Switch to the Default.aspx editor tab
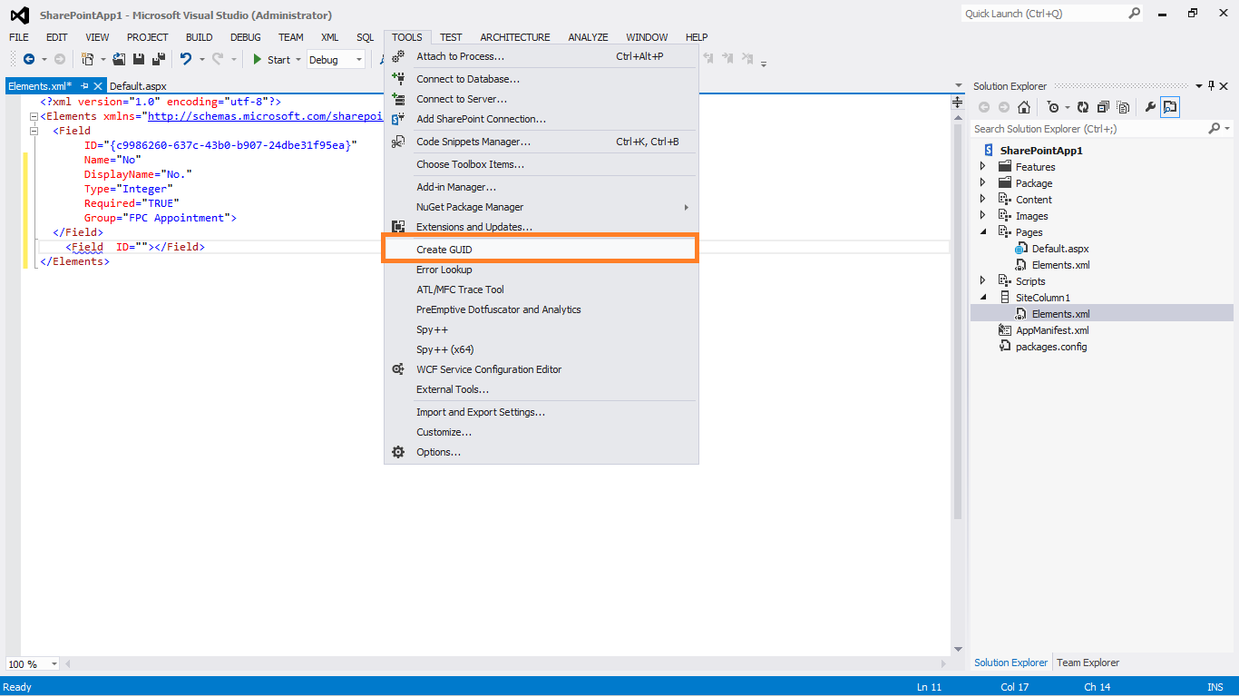This screenshot has width=1239, height=697. 138,86
